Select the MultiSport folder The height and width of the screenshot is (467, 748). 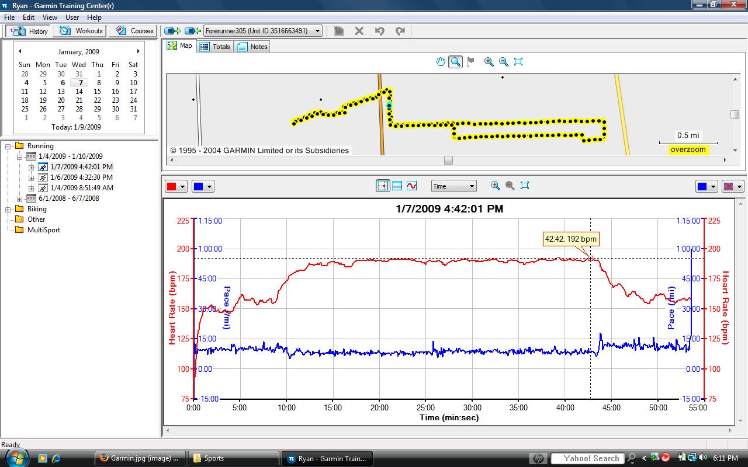click(44, 230)
